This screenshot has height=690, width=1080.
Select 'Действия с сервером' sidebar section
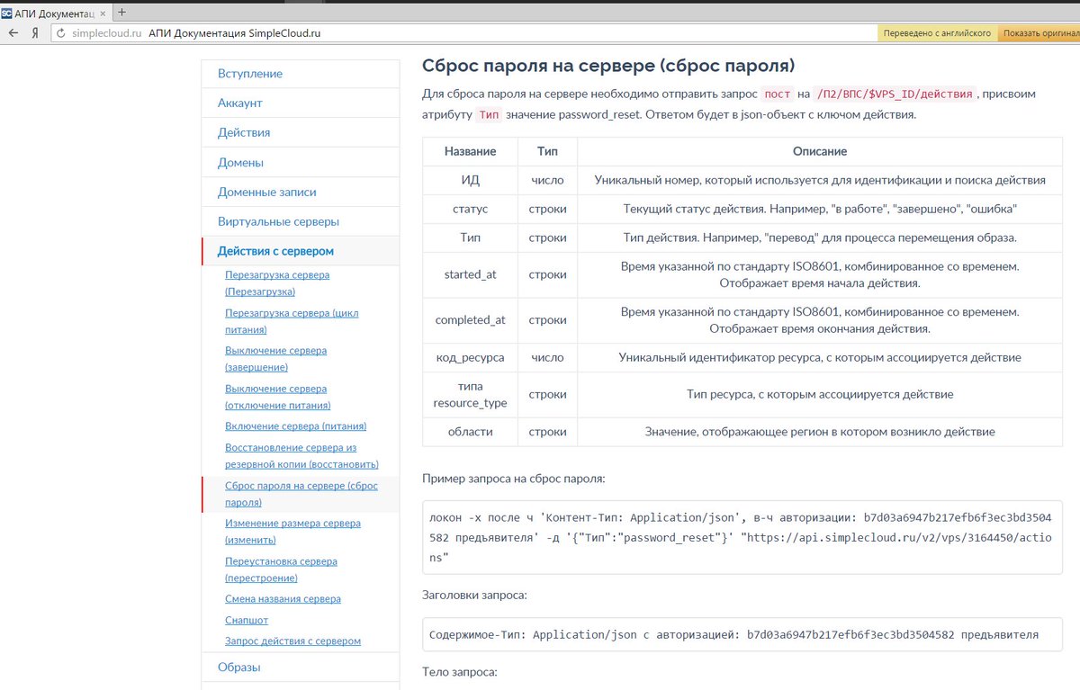(x=301, y=251)
